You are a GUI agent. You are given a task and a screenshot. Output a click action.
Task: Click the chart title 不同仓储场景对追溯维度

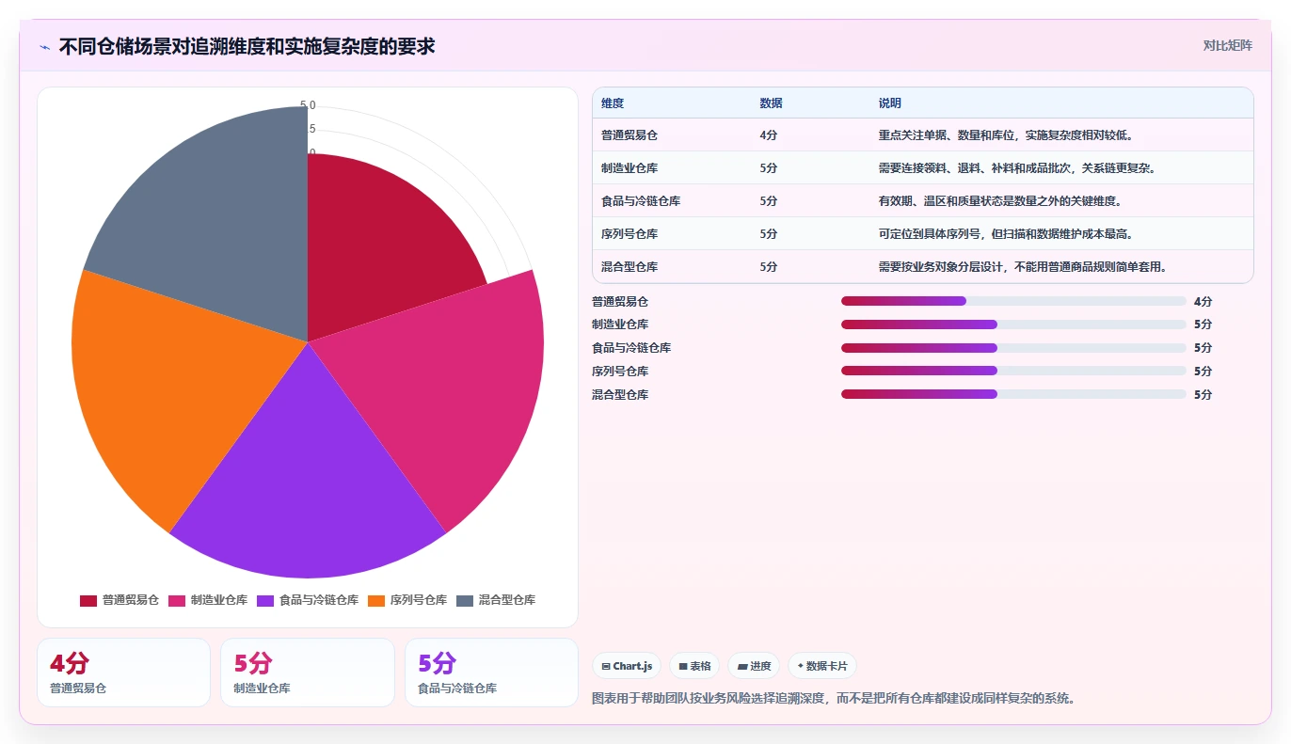coord(247,46)
